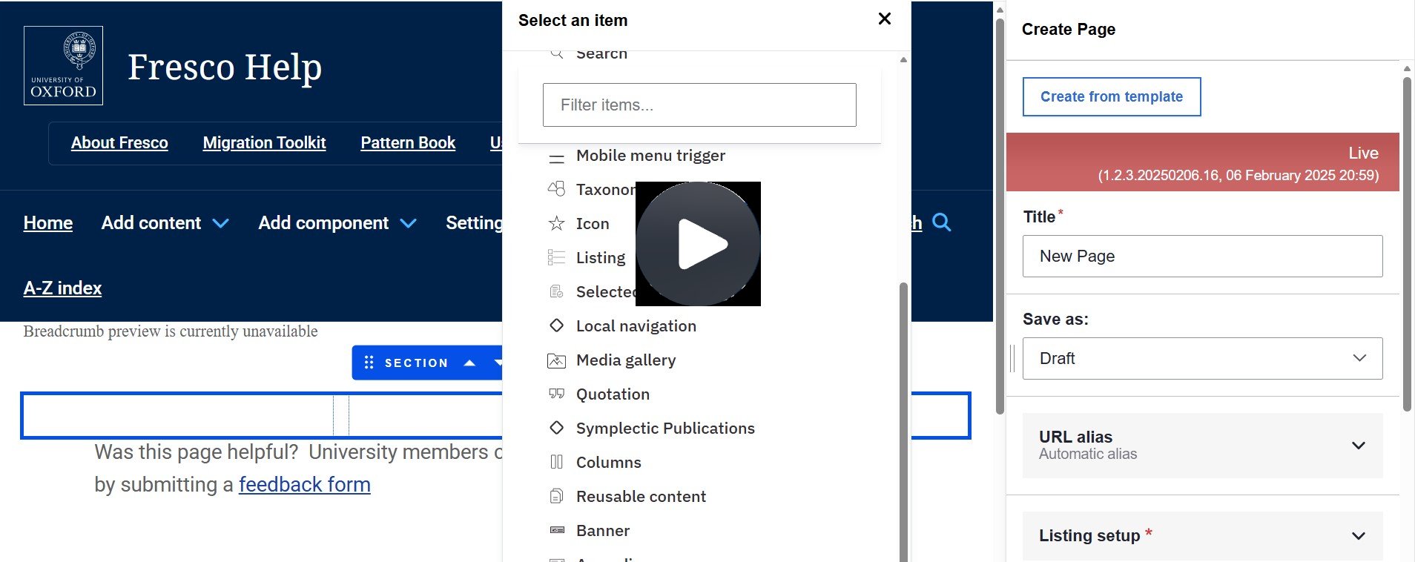Click the star icon beside Icon
Screen dimensions: 1415x562
click(x=556, y=223)
